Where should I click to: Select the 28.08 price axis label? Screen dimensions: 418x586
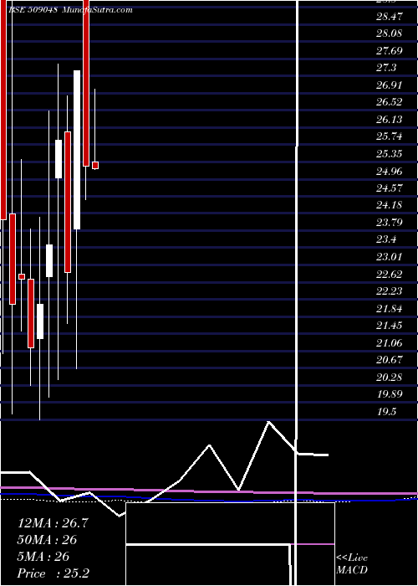[x=390, y=33]
